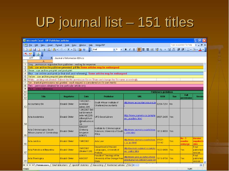
Task: Click the Merge and Center icon
Action: (152, 50)
